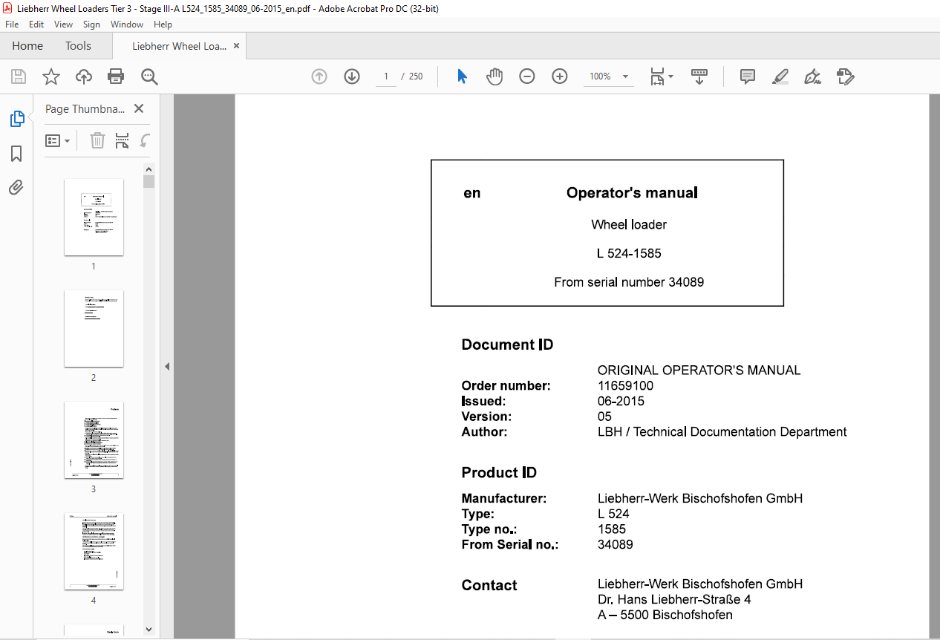Click the read mode keyboard icon
Screen dimensions: 940x640
(x=699, y=76)
